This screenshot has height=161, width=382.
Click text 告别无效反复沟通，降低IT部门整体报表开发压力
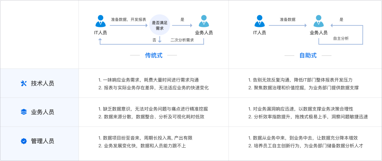pyautogui.click(x=302, y=80)
